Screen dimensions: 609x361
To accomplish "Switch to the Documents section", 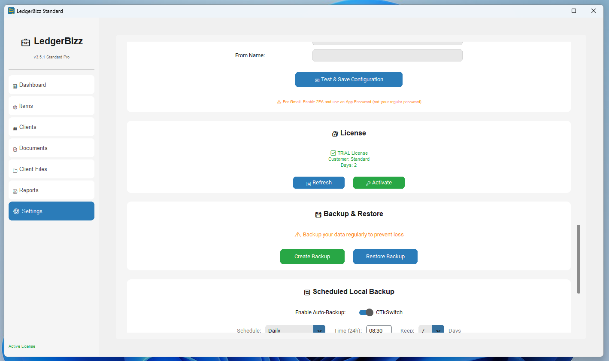I will tap(52, 148).
